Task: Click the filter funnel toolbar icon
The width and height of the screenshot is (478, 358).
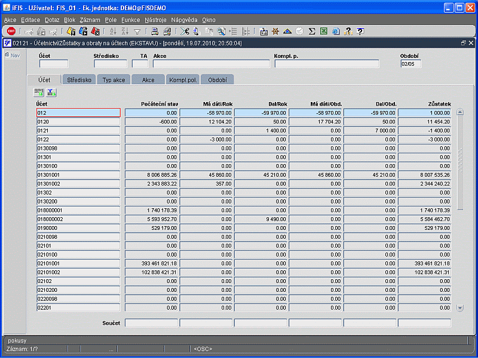Action: pos(137,32)
